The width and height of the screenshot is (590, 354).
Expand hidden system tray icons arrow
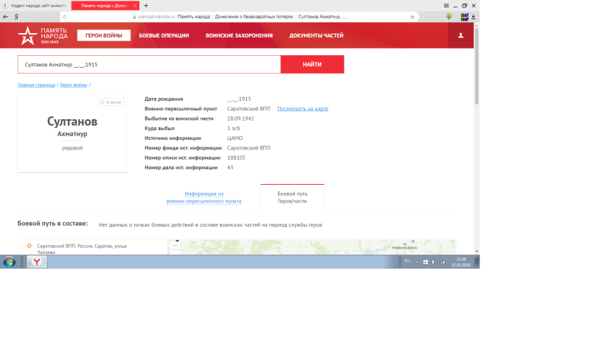click(417, 261)
